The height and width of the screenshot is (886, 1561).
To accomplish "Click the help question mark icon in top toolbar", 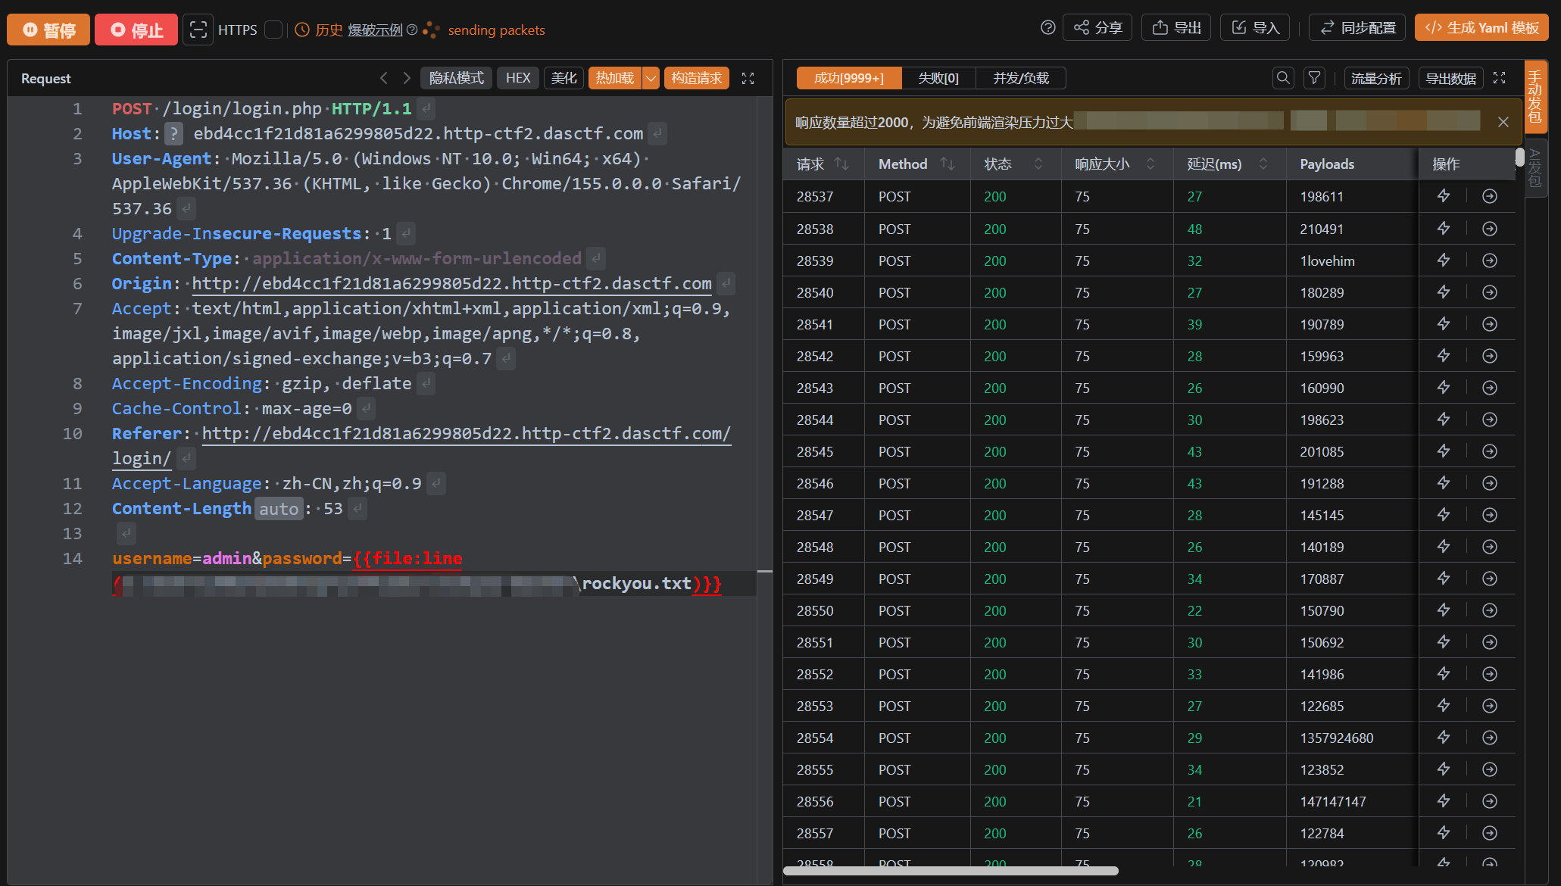I will (x=1048, y=28).
